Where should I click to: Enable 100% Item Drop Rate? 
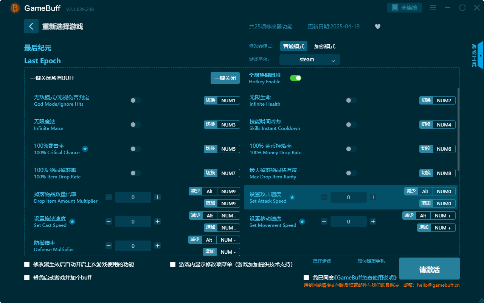pos(136,173)
